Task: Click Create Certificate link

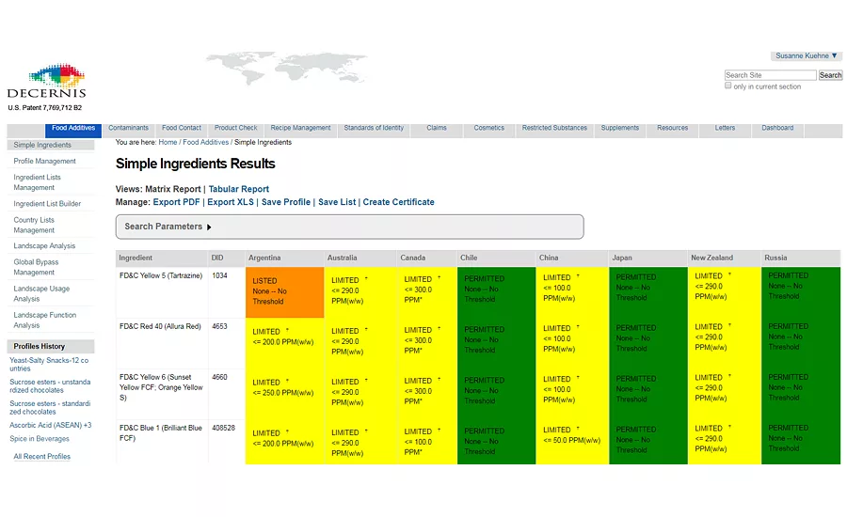Action: point(398,202)
